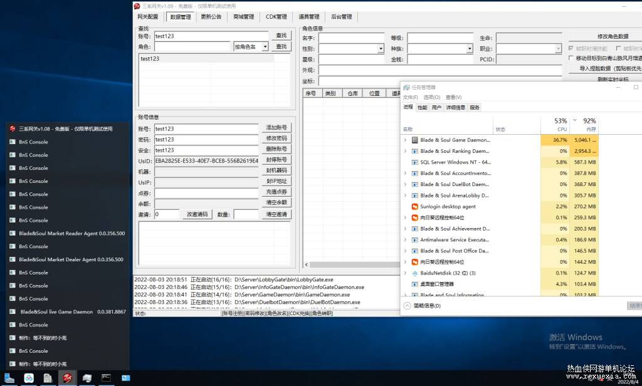Expand the Blade & Soul Game Daemon row

click(406, 140)
